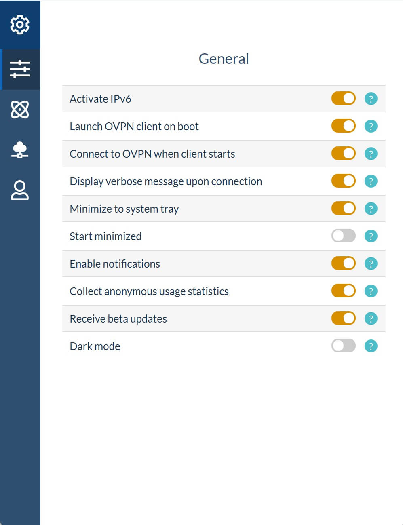Click the Start minimized label
This screenshot has width=403, height=525.
105,236
